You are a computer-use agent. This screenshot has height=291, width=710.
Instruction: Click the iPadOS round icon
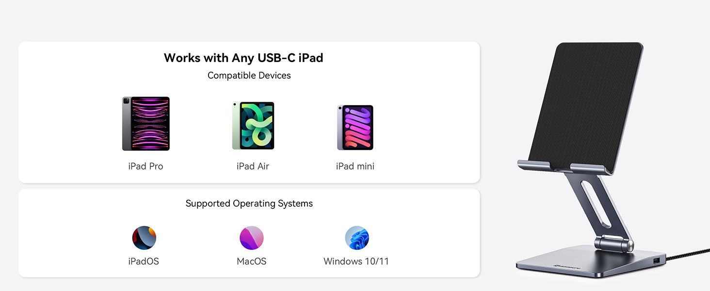tap(144, 238)
